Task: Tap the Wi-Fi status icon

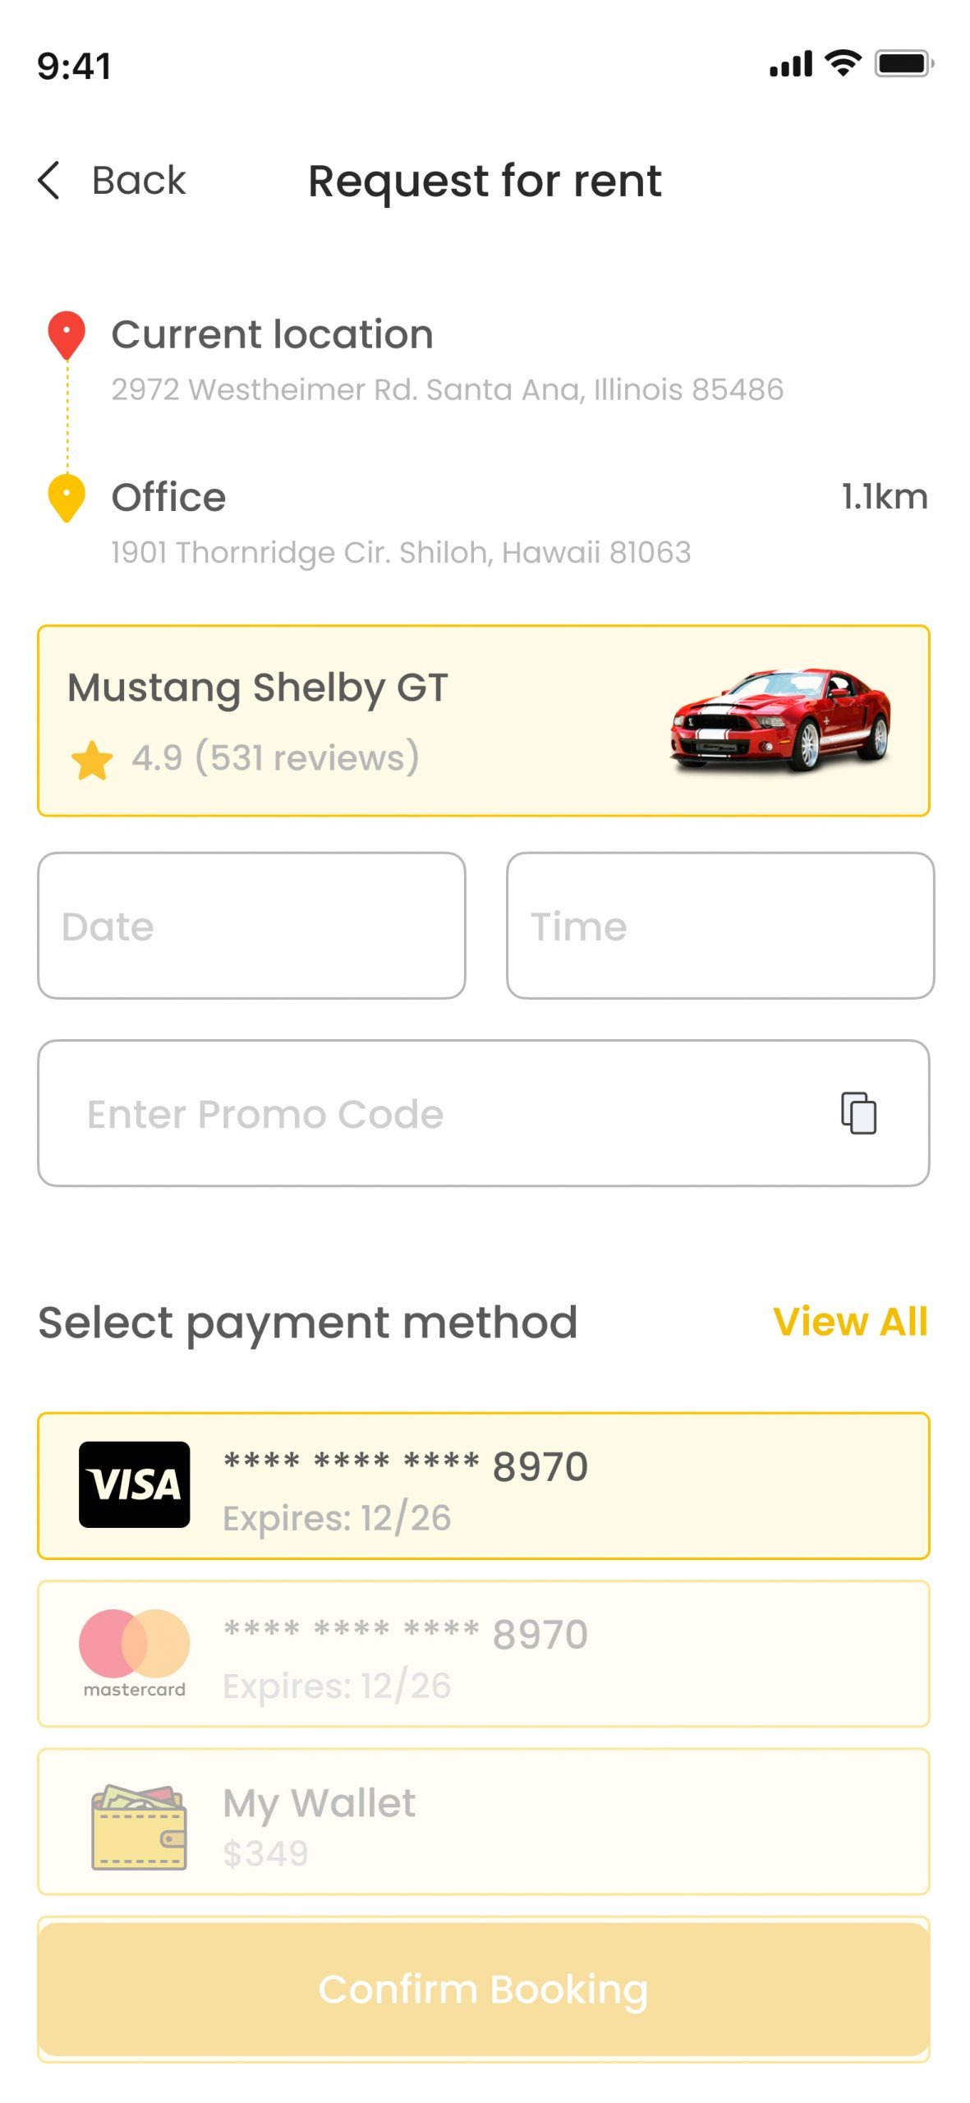Action: pyautogui.click(x=843, y=62)
